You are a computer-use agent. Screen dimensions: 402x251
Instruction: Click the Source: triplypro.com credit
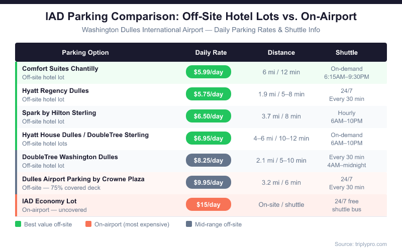[361, 244]
